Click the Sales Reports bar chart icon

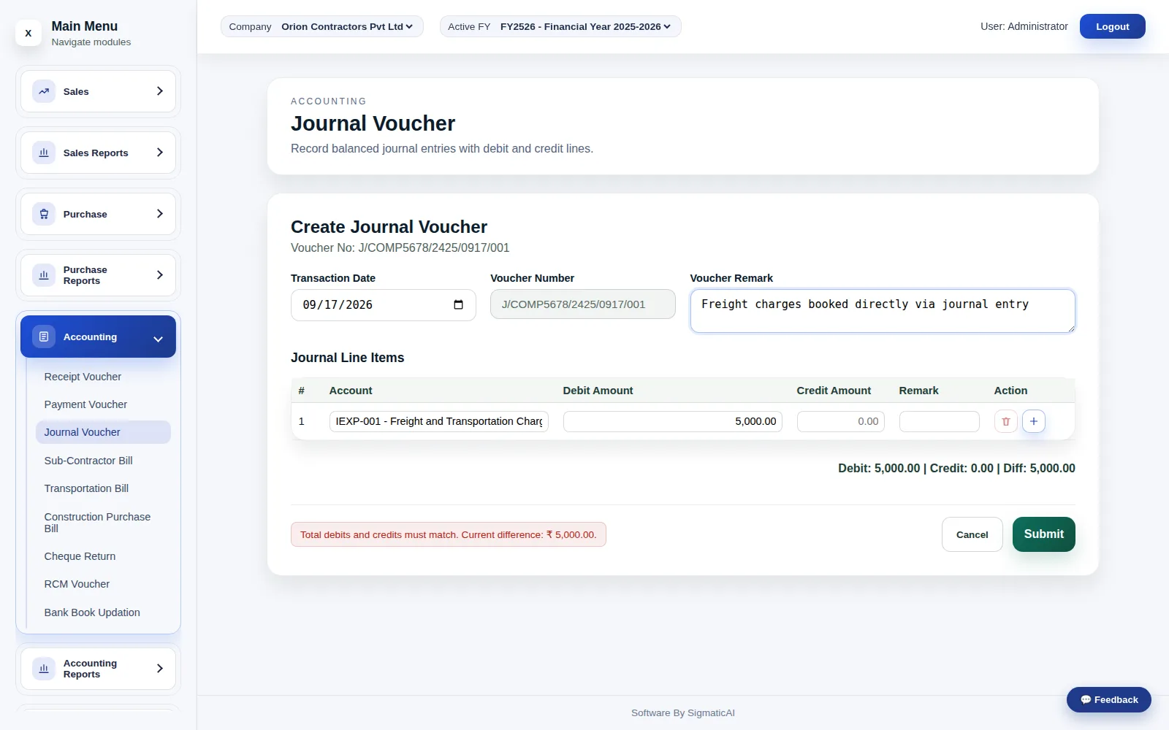click(44, 153)
